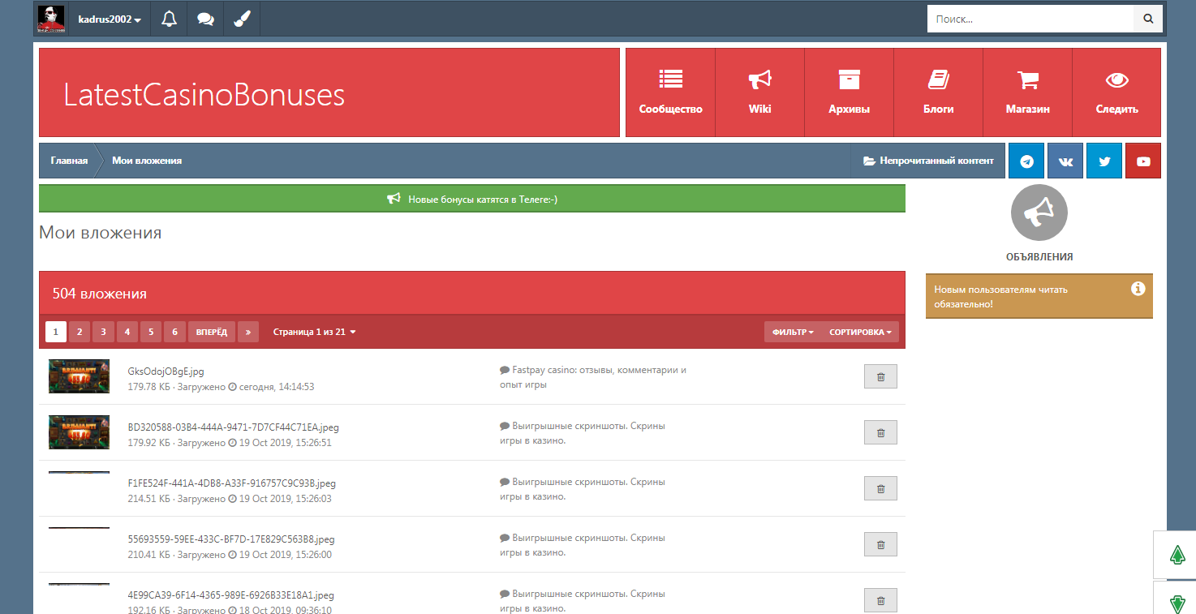
Task: Open the BD320588 attachment thumbnail
Action: pyautogui.click(x=79, y=432)
